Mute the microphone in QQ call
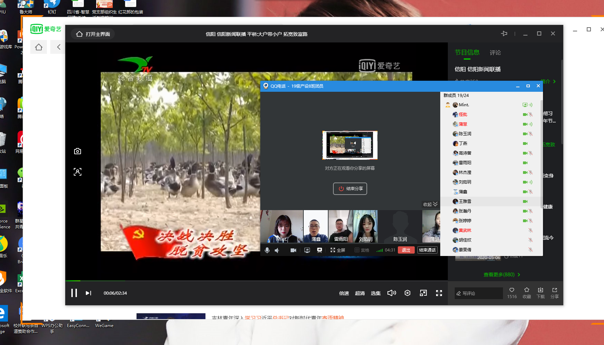 point(267,250)
